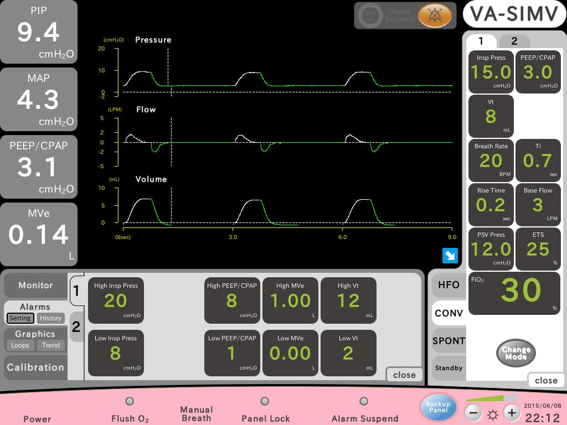Switch the ventilator to Standby
This screenshot has width=567, height=425.
pyautogui.click(x=449, y=368)
